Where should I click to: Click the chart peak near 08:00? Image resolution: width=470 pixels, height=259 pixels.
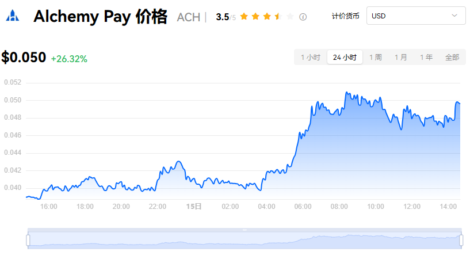[x=346, y=92]
